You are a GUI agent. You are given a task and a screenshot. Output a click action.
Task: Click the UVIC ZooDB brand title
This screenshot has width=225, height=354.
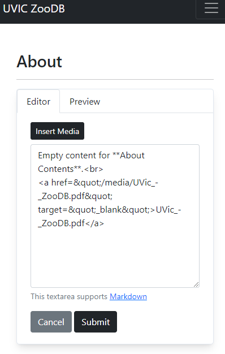(x=34, y=9)
